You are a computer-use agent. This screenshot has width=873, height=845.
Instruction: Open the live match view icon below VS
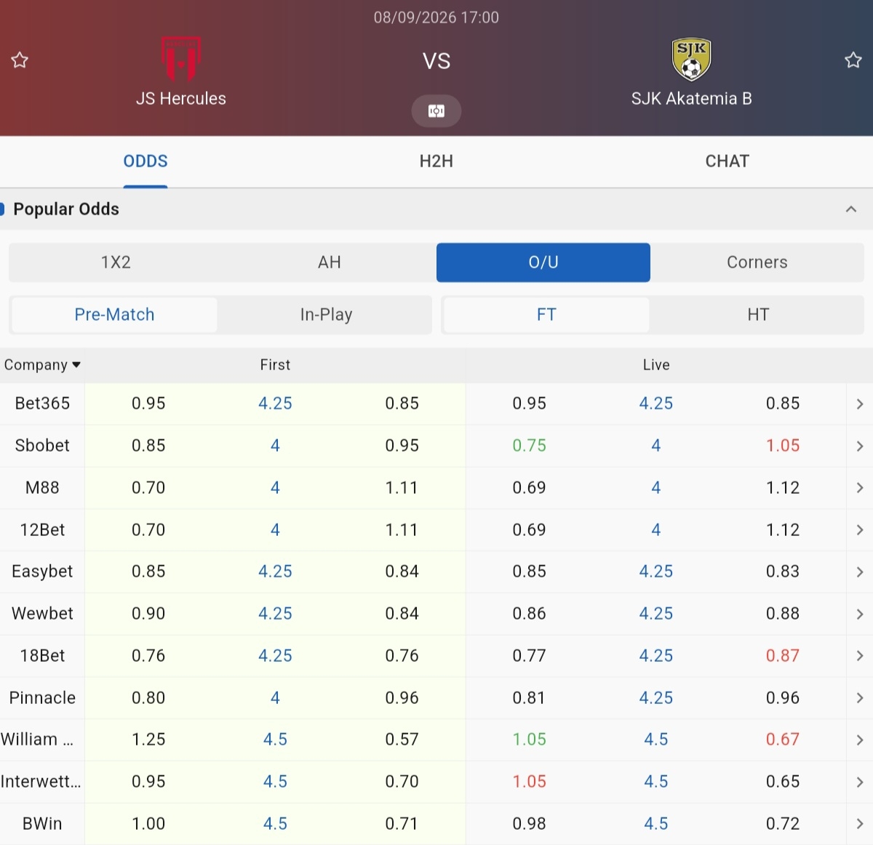click(x=436, y=111)
